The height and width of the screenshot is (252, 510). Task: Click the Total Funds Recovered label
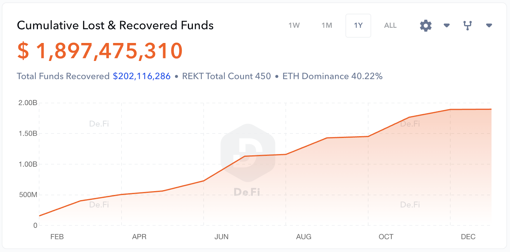(63, 76)
